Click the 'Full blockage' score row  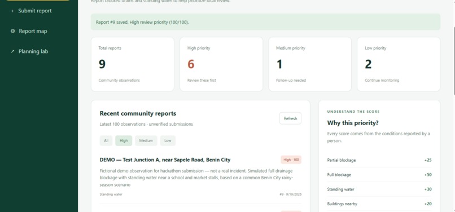[x=379, y=175]
